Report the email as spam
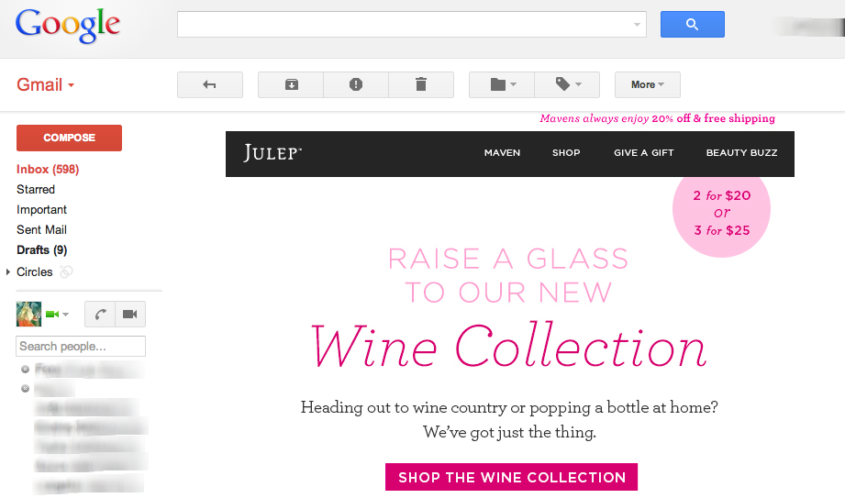845x498 pixels. point(356,84)
